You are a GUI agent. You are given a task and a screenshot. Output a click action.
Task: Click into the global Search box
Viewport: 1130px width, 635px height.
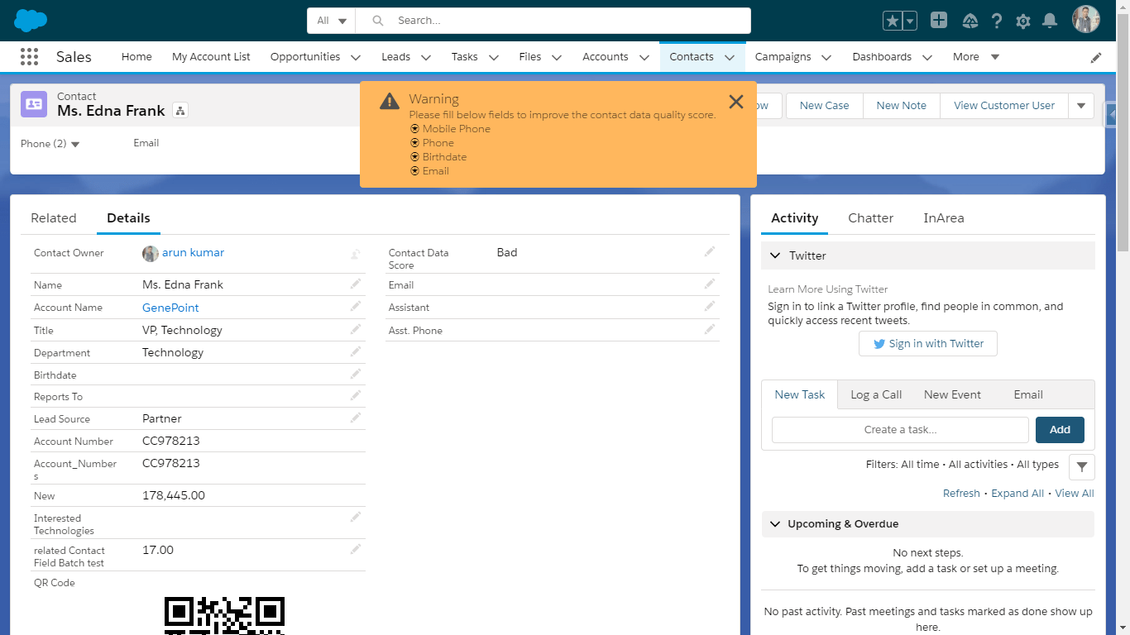click(553, 21)
